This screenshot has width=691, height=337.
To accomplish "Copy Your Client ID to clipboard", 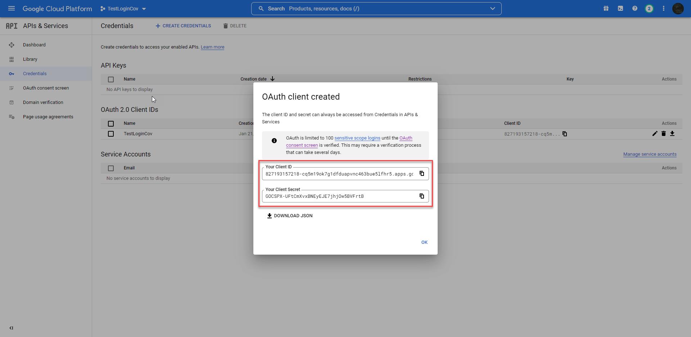I will coord(422,174).
